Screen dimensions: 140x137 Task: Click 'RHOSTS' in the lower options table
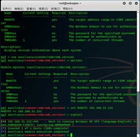pos(11,81)
